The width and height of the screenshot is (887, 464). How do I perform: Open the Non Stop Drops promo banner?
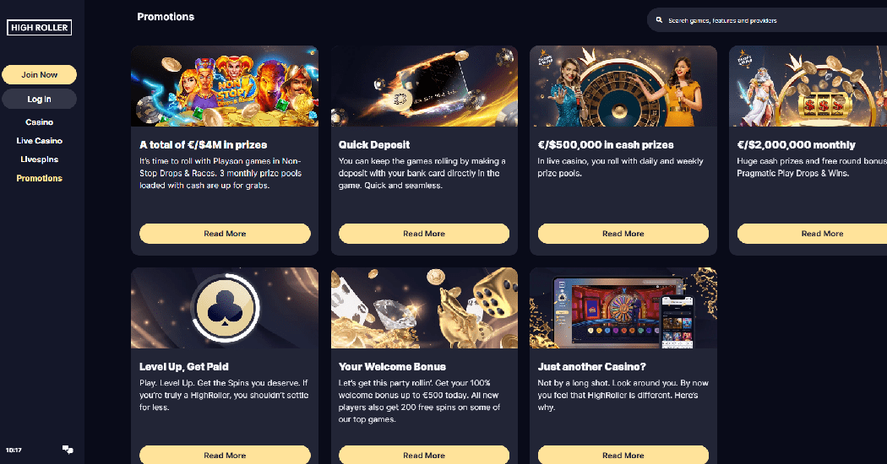click(x=225, y=86)
